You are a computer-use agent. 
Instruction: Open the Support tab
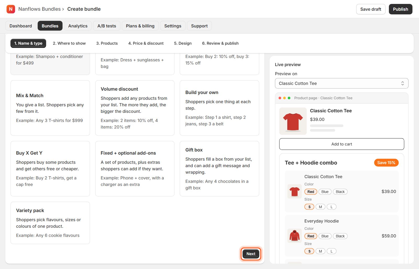199,26
